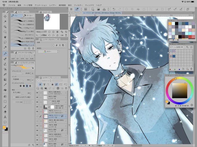The width and height of the screenshot is (197, 147).
Task: Select the Zoom magnifier tool
Action: click(x=5, y=32)
